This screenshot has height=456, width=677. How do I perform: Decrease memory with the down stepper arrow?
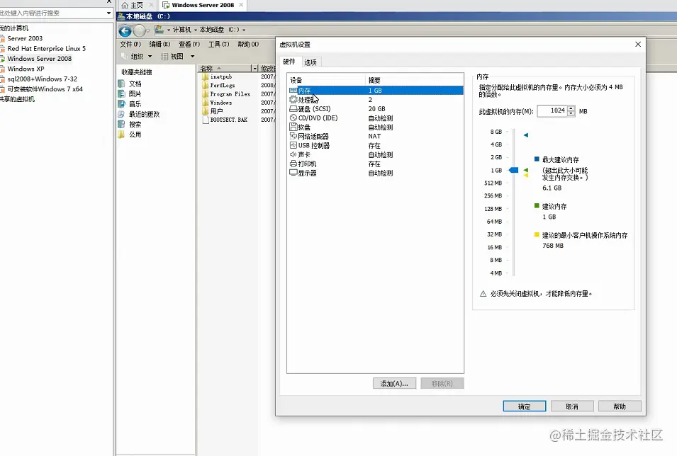click(x=571, y=114)
